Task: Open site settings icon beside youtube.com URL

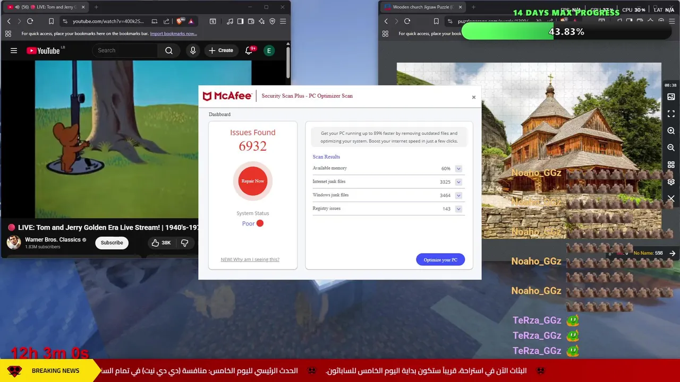Action: click(x=65, y=21)
